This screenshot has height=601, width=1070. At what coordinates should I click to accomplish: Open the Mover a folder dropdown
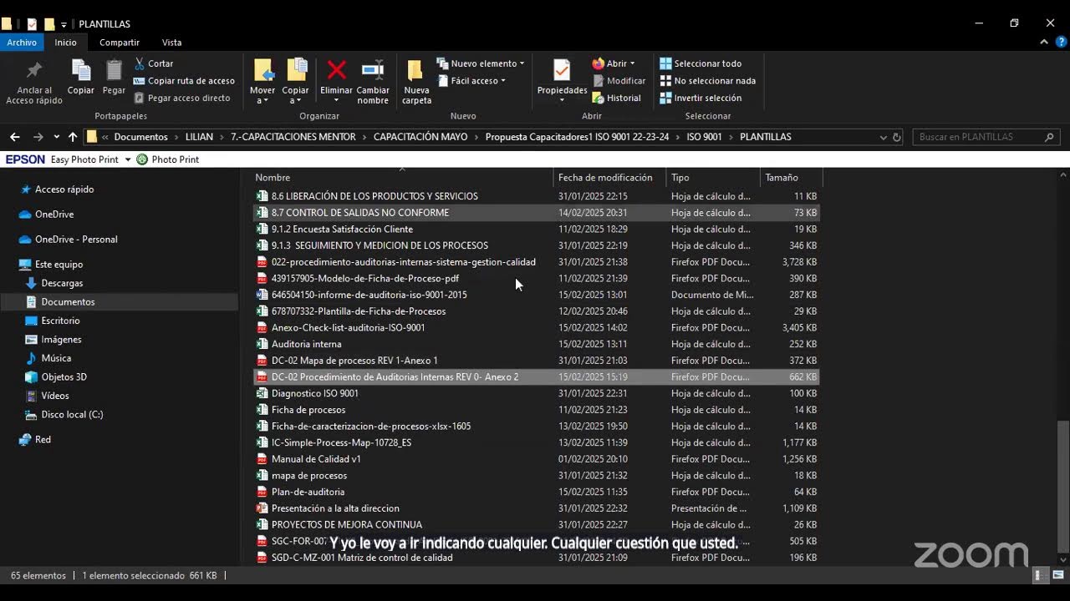tap(262, 82)
